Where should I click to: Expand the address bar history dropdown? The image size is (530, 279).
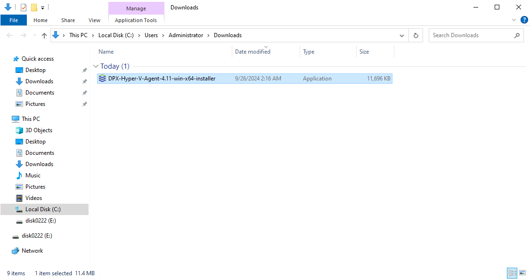(x=402, y=35)
